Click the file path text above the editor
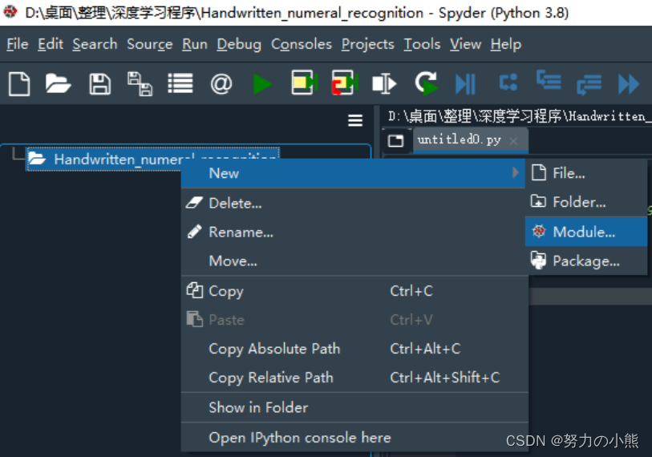Viewport: 652px width, 457px height. pos(519,116)
